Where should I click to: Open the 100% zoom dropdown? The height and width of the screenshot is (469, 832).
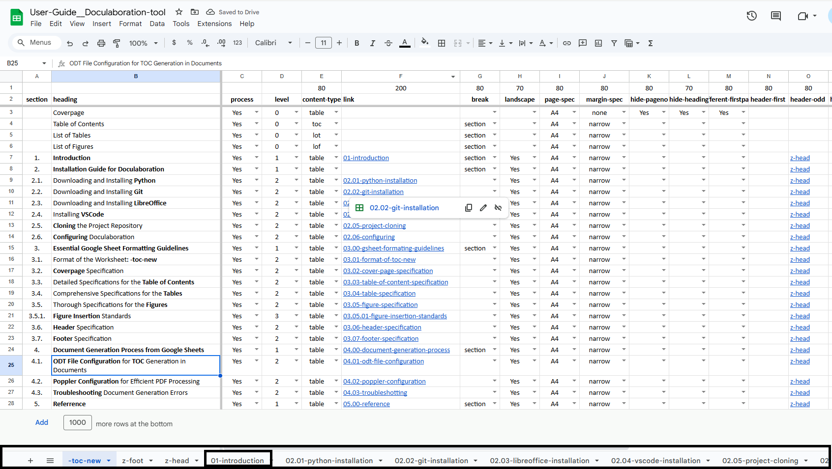[143, 43]
